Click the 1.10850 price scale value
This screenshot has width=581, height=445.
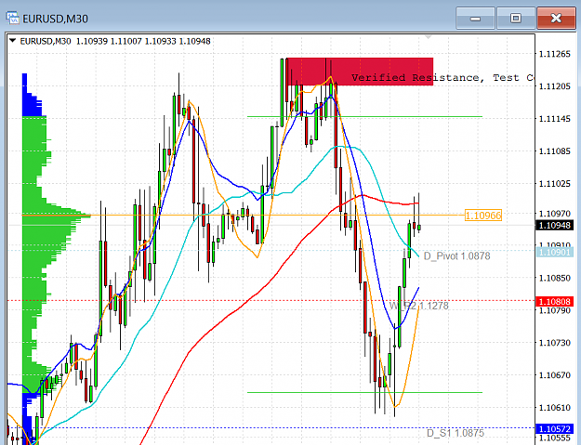click(554, 278)
